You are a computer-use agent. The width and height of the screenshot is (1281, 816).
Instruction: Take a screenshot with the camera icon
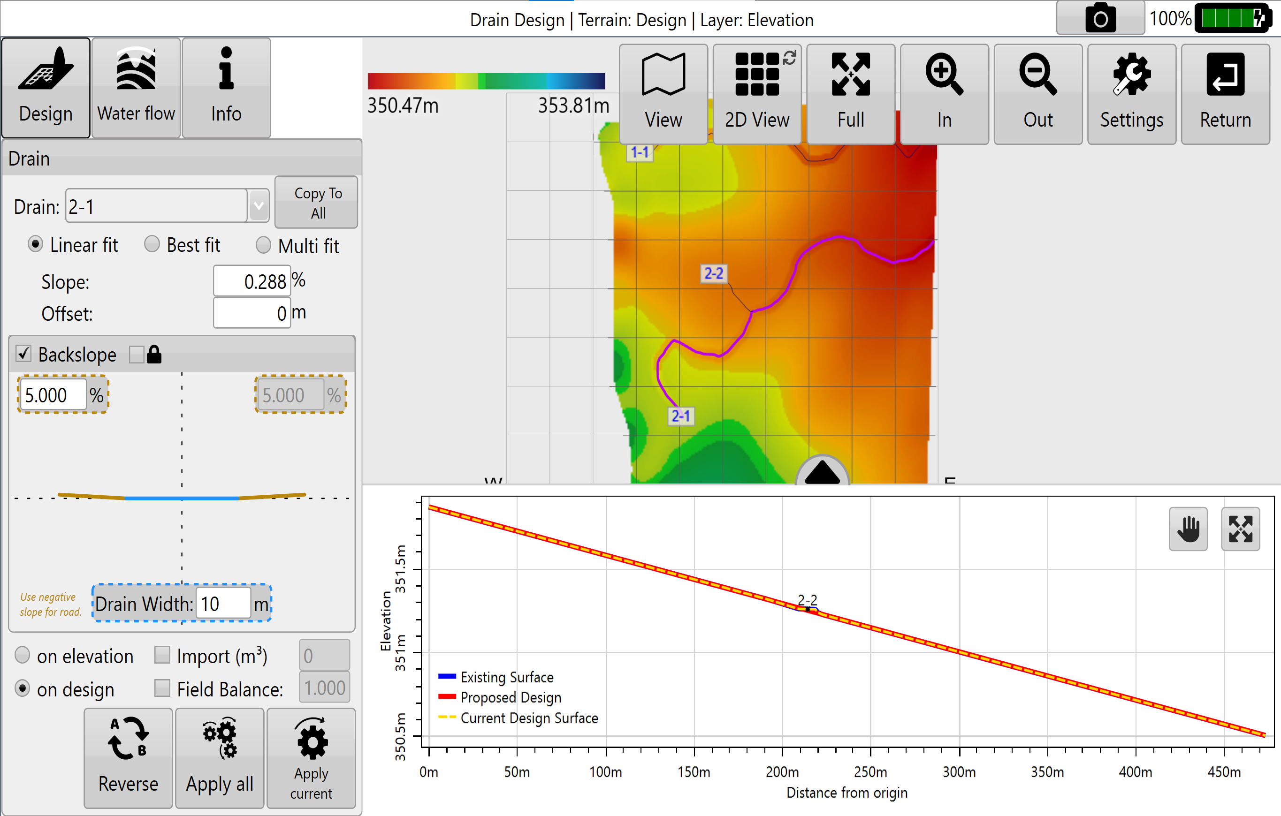pyautogui.click(x=1100, y=19)
